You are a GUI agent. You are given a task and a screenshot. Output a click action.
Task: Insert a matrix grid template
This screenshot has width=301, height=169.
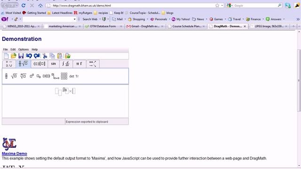64,76
